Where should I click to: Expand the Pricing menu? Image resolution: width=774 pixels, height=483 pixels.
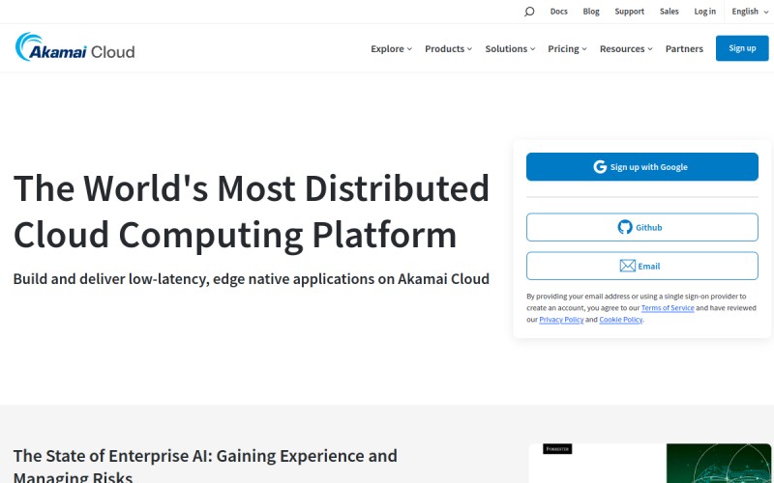tap(567, 49)
